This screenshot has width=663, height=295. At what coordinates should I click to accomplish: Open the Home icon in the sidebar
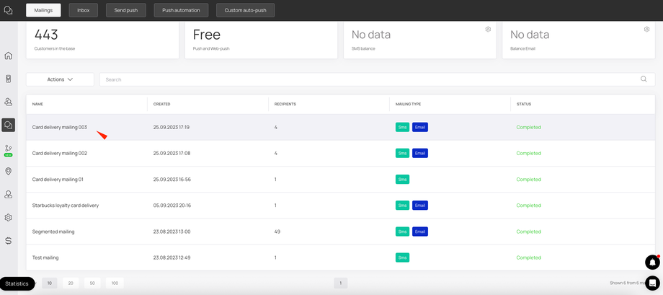tap(8, 56)
